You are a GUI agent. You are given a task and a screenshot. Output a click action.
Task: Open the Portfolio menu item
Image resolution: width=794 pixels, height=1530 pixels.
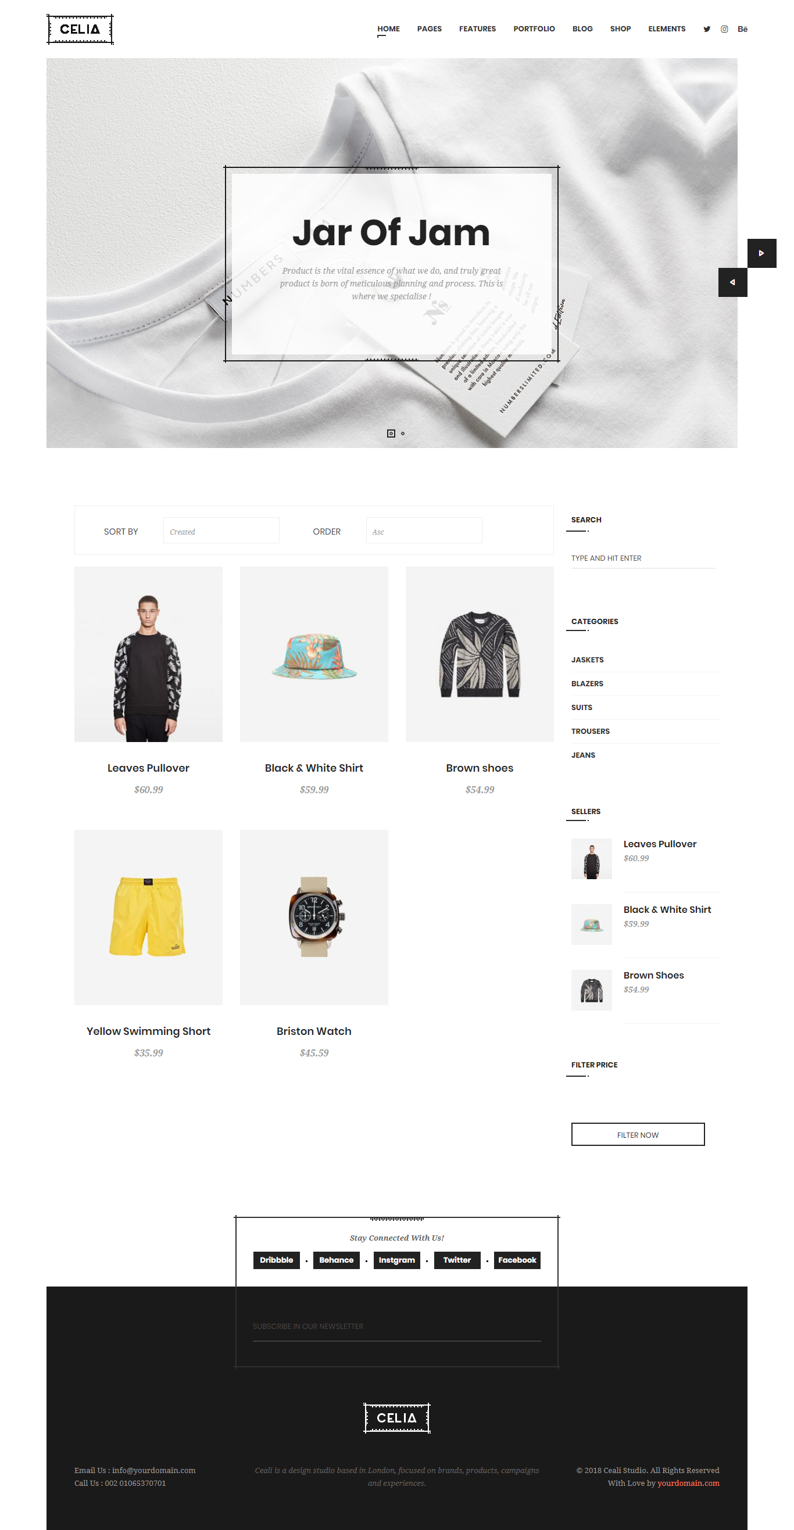(534, 28)
